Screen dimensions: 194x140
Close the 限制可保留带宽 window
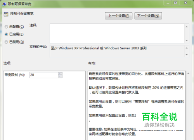coord(185,3)
